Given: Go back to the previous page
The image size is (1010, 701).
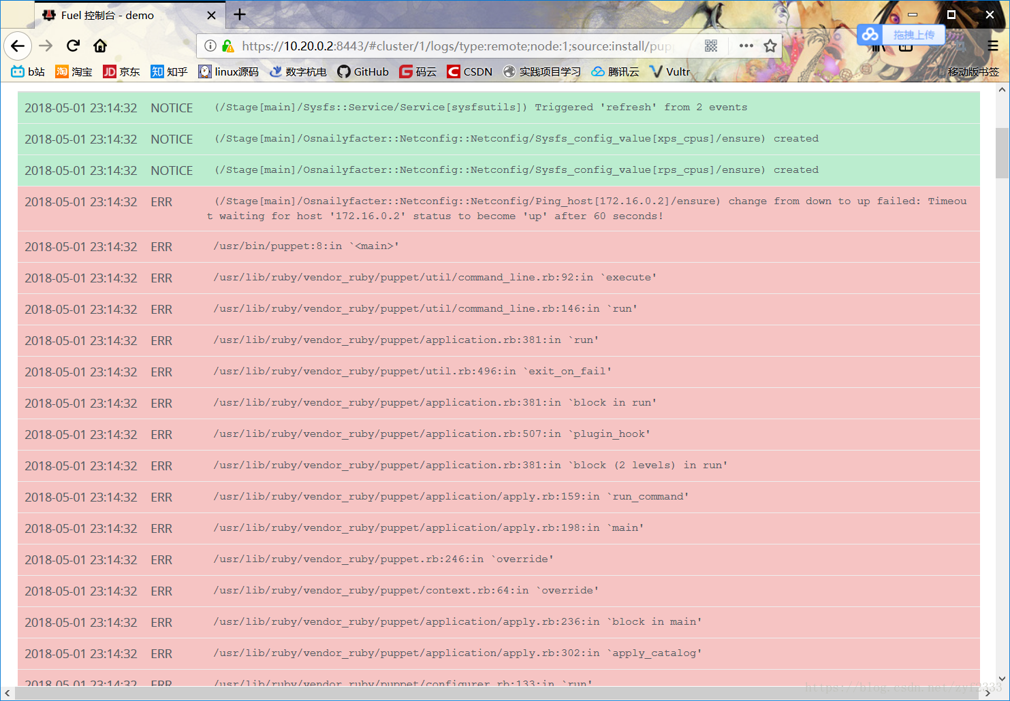Looking at the screenshot, I should [x=18, y=46].
